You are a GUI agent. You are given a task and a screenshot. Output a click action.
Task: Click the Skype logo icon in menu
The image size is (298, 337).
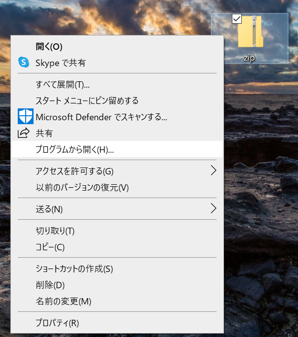(x=24, y=63)
